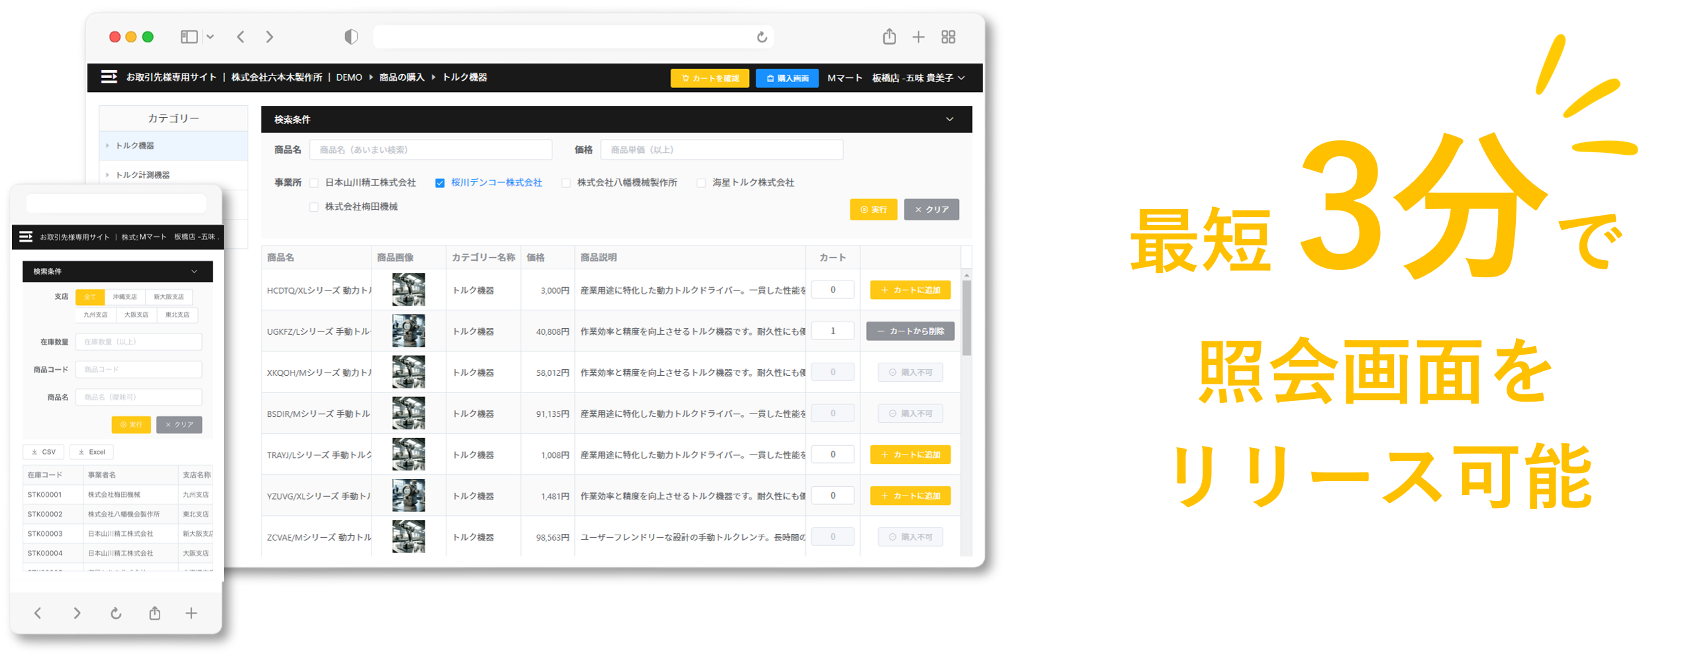The height and width of the screenshot is (659, 1688).
Task: Click quantity field in UGKFZ/L row
Action: 832,331
